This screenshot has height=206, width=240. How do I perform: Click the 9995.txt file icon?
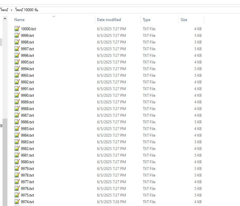tap(17, 62)
